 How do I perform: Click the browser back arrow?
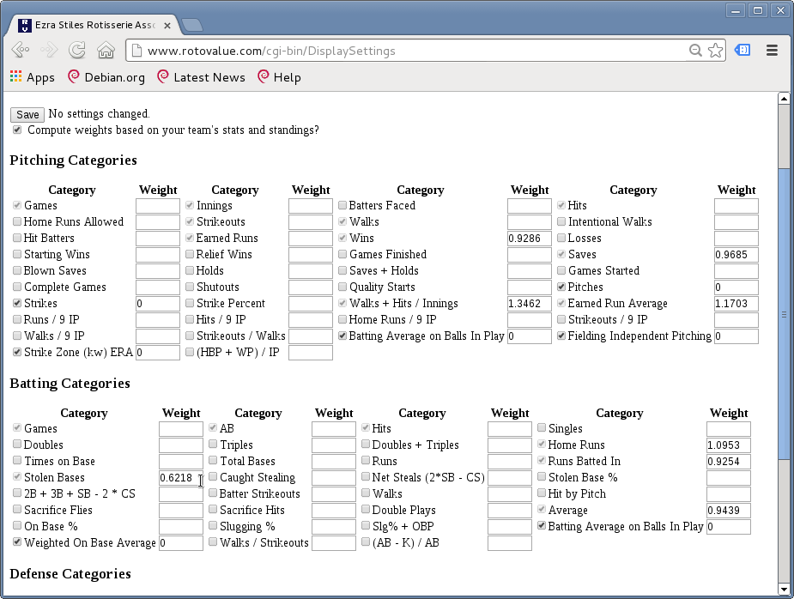click(x=21, y=50)
